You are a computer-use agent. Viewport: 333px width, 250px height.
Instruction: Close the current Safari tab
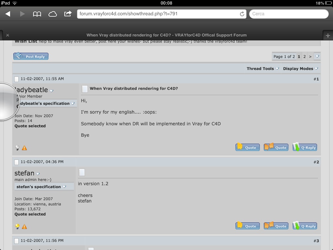point(8,35)
